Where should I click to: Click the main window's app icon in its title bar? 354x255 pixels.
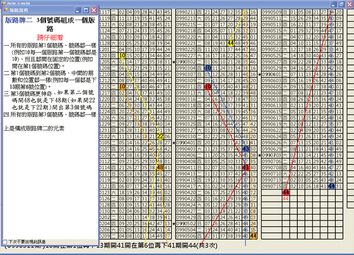point(3,3)
